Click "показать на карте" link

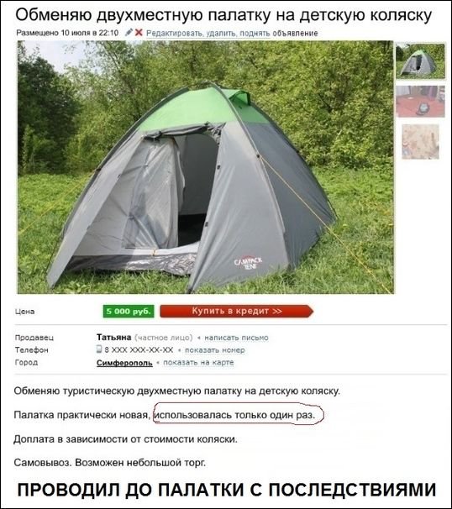tap(198, 362)
